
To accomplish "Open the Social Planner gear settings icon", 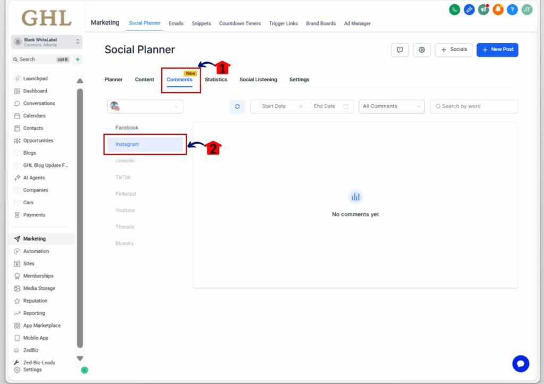I will tap(422, 50).
